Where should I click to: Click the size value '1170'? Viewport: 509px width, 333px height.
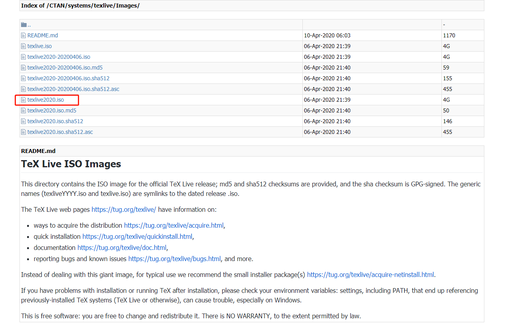point(449,35)
